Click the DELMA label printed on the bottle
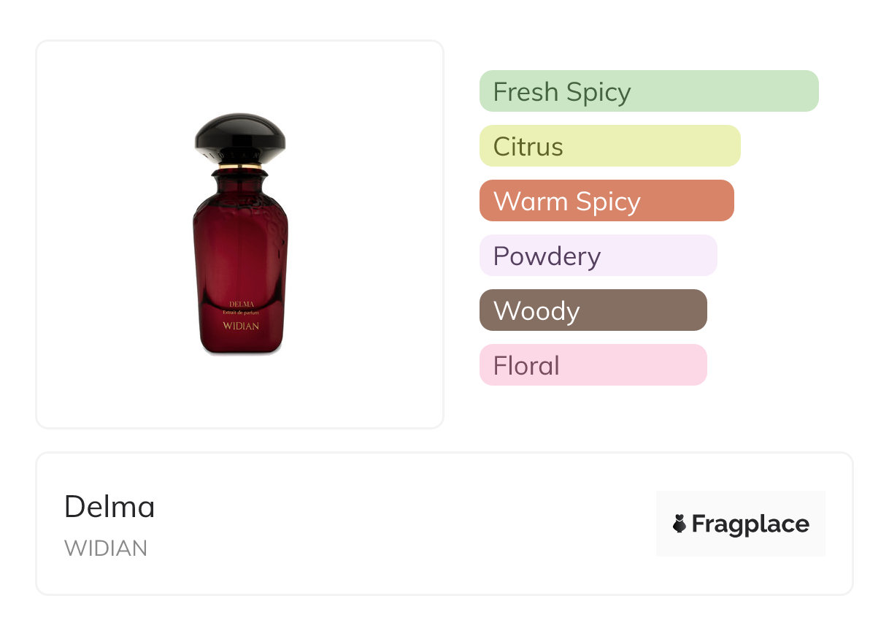The width and height of the screenshot is (889, 631). point(241,304)
